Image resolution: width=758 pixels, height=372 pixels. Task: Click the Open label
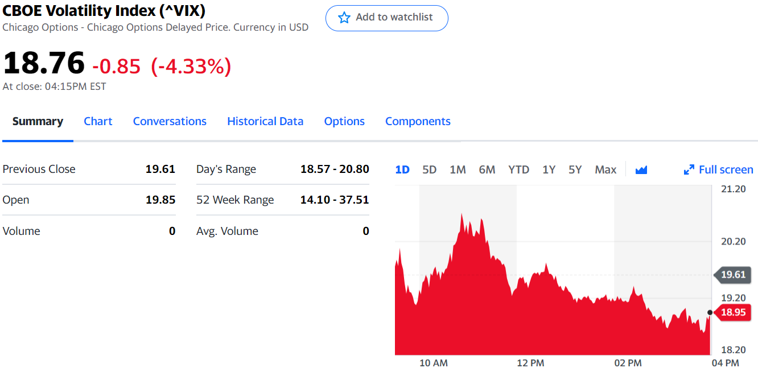[16, 200]
